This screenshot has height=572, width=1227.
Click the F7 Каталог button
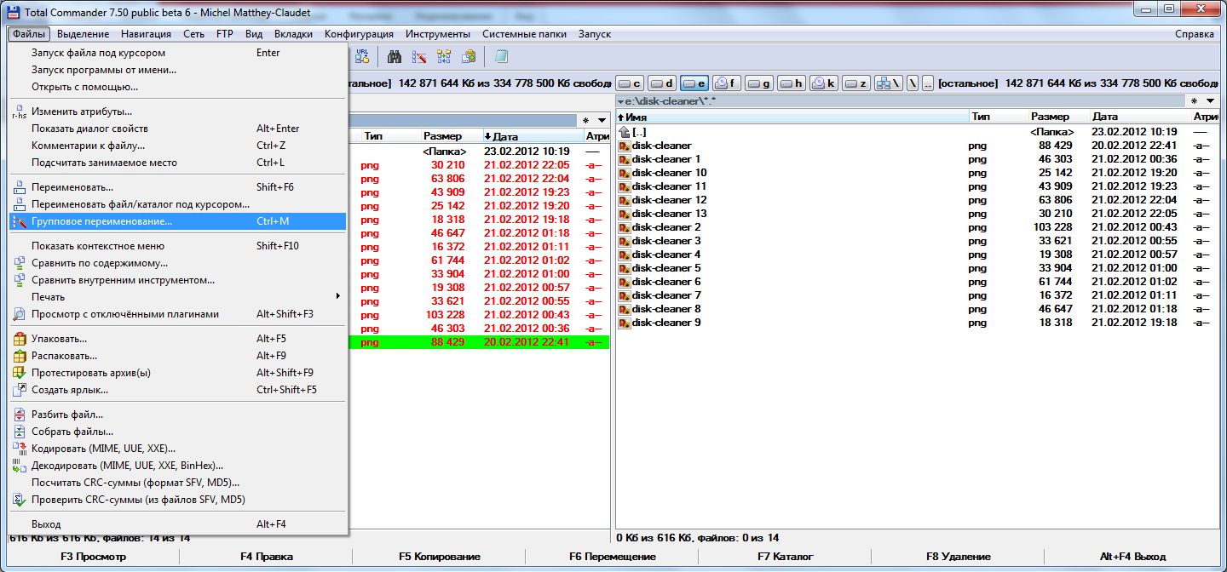785,557
